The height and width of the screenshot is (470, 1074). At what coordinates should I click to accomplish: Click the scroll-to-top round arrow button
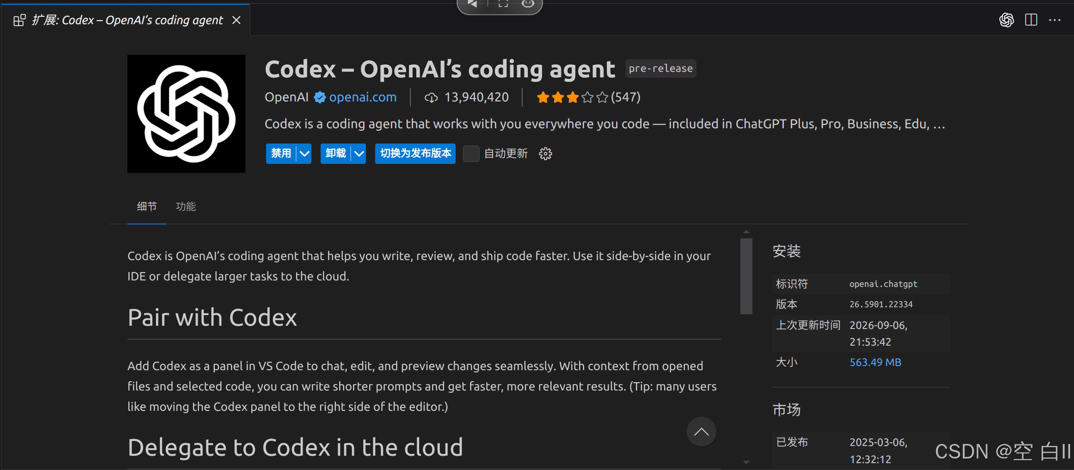701,431
